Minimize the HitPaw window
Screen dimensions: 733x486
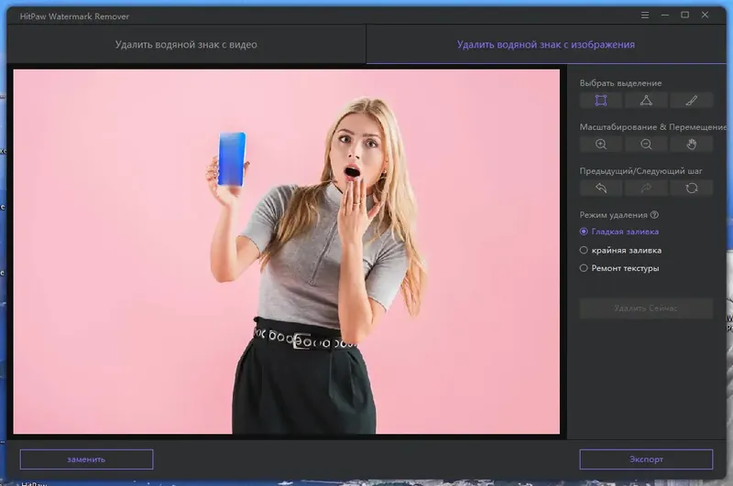point(665,16)
